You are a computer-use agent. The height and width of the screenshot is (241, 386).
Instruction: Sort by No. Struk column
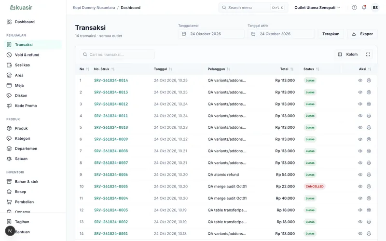click(104, 69)
